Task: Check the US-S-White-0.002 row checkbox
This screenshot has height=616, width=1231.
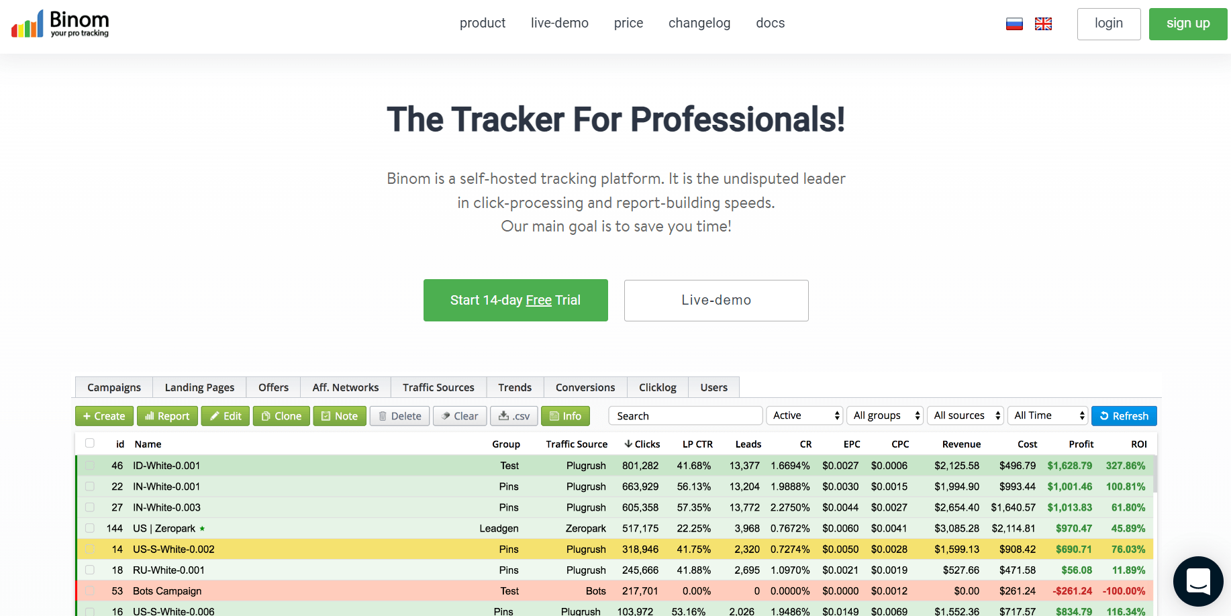Action: [90, 549]
